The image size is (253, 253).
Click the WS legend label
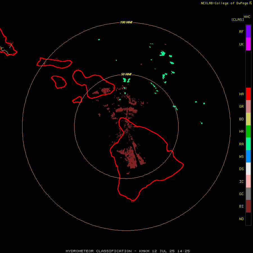(241, 156)
